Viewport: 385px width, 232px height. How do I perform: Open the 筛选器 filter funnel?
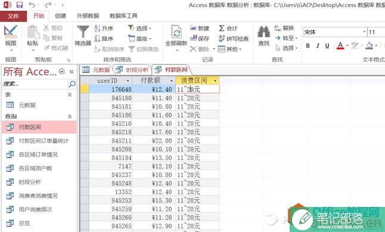[83, 36]
